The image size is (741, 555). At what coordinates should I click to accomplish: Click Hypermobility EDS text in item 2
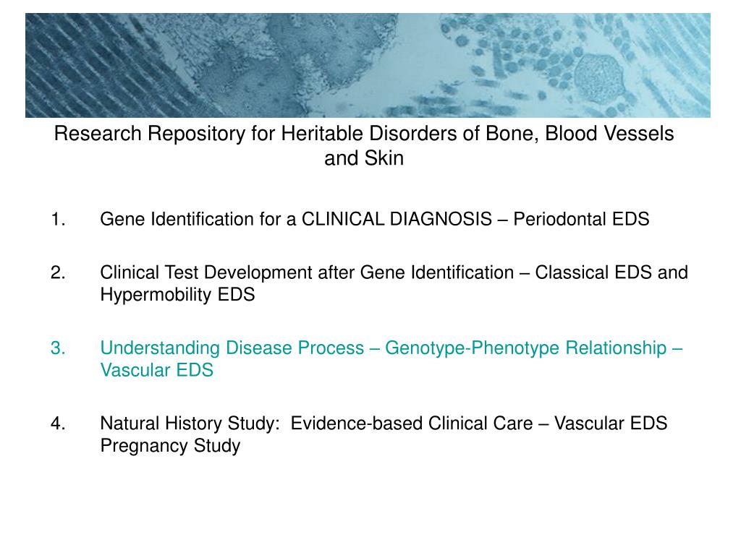[177, 295]
